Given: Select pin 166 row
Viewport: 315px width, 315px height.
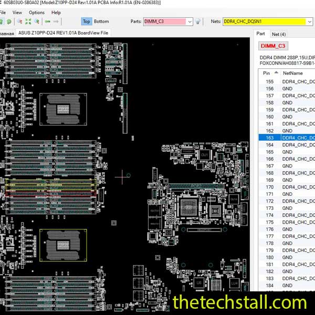Looking at the screenshot, I should pos(287,159).
